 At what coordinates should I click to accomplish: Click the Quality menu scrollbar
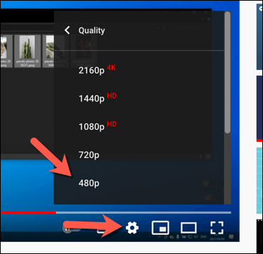(x=227, y=72)
